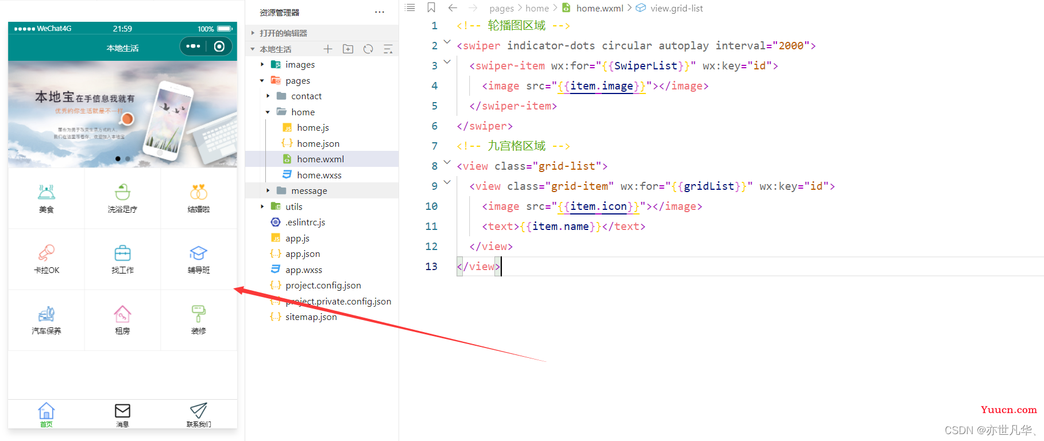Click the pages breadcrumb

(x=501, y=9)
